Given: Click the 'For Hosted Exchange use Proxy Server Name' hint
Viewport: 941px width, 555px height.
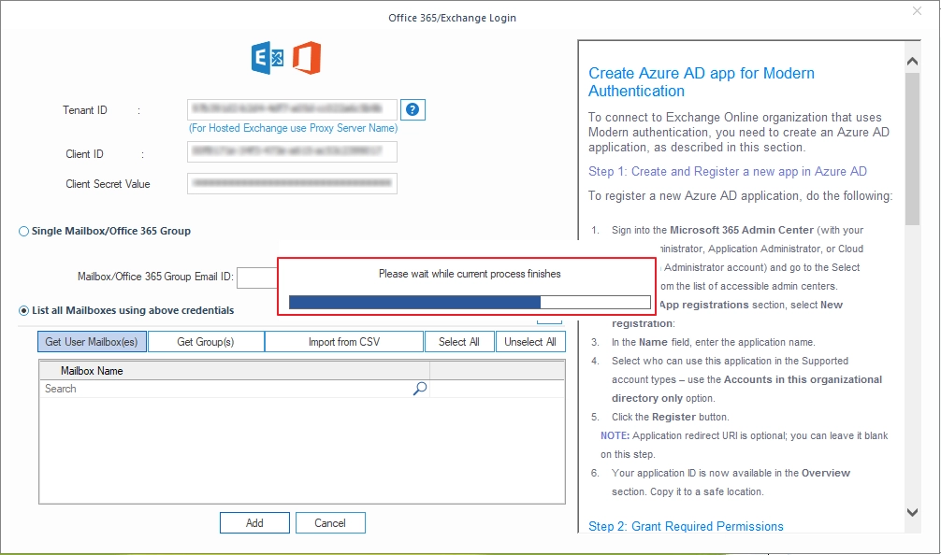Looking at the screenshot, I should [x=294, y=128].
